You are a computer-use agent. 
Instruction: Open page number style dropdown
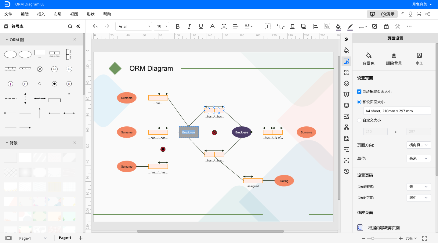419,187
